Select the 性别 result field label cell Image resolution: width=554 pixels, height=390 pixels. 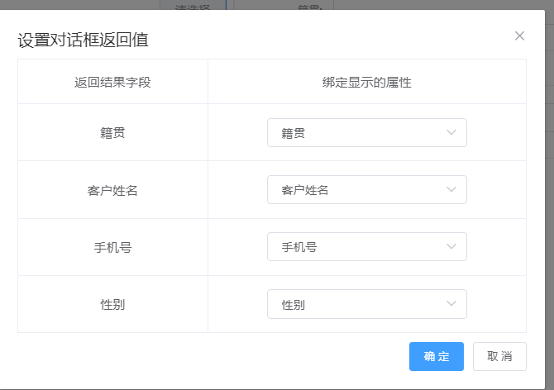pos(112,304)
